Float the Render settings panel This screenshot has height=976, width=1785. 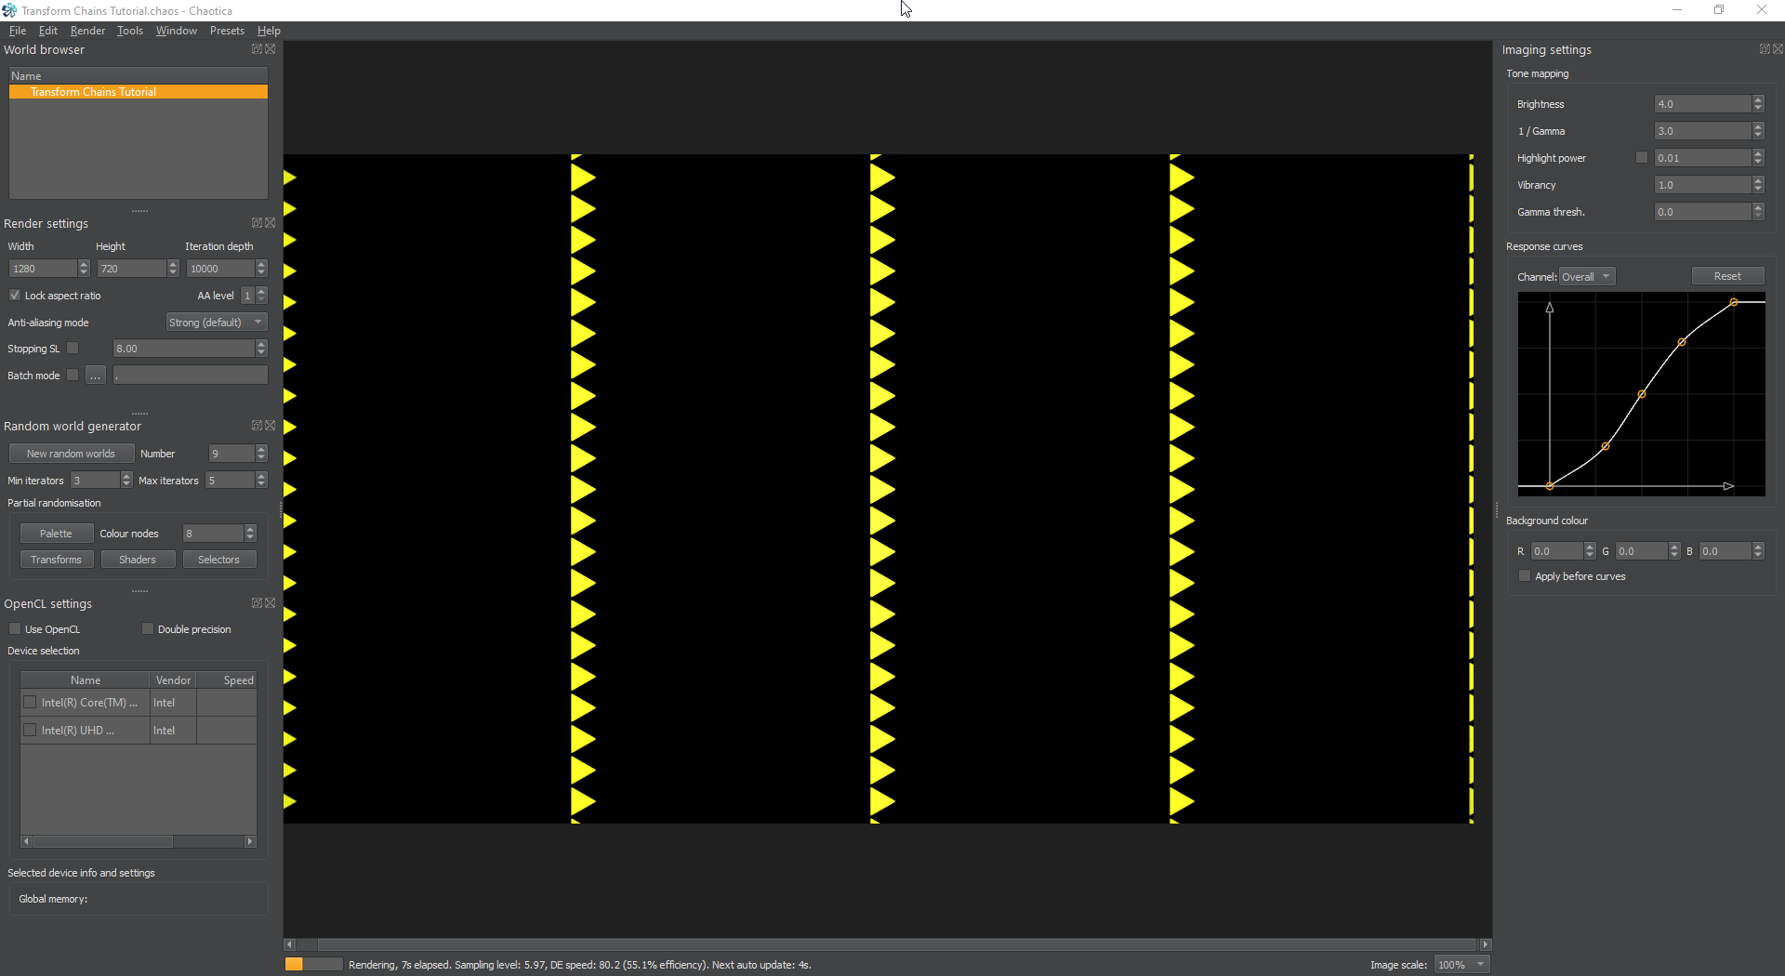(257, 223)
